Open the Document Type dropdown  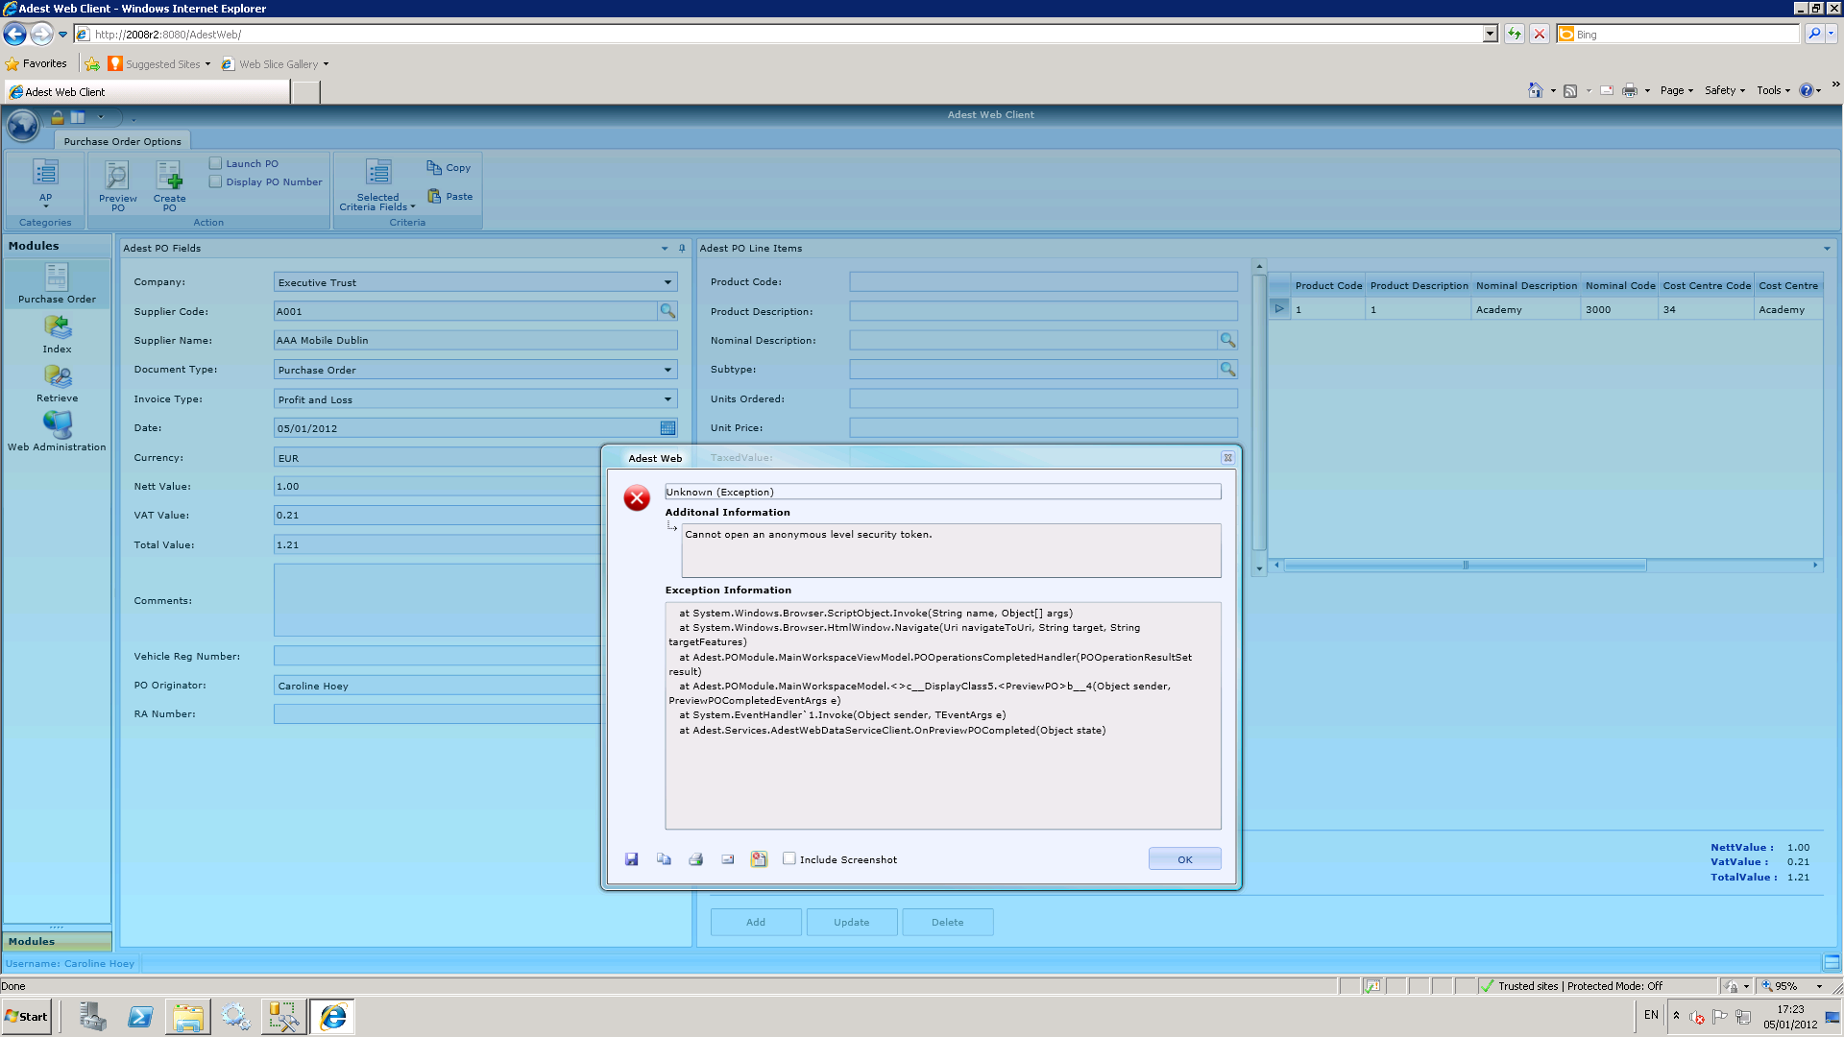point(667,370)
